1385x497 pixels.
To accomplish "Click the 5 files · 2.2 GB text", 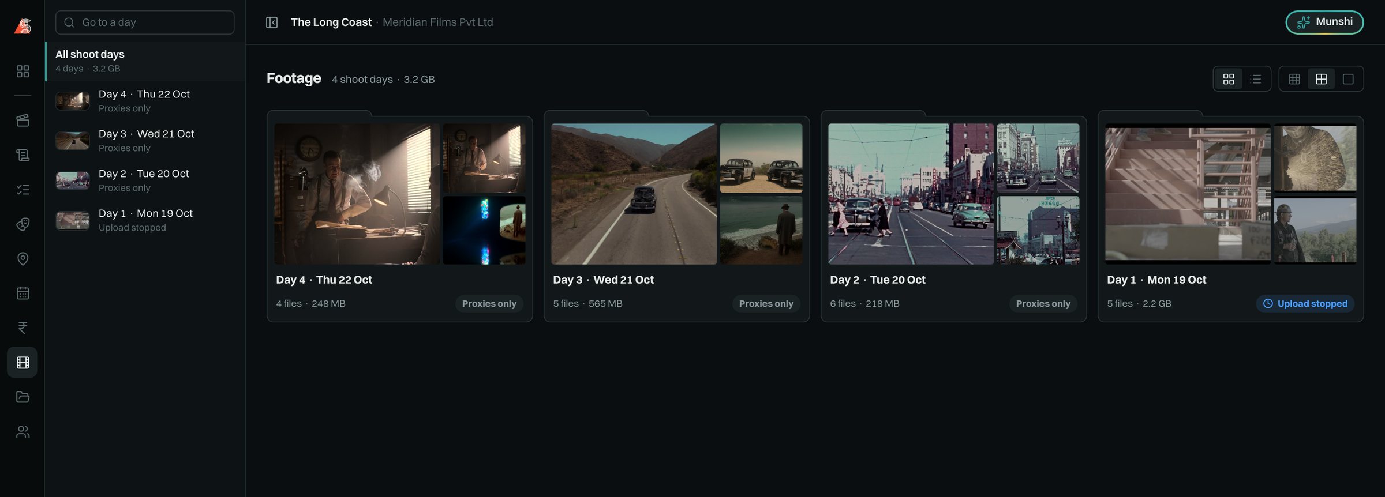I will (x=1139, y=304).
